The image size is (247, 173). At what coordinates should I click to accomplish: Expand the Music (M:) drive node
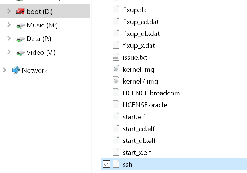coord(9,25)
